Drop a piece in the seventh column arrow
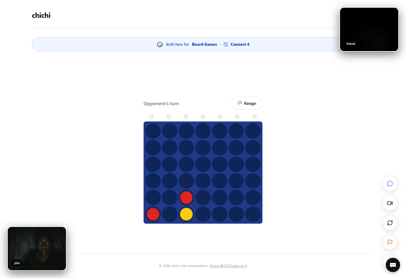Viewport: 406px width, 278px height. pos(254,117)
